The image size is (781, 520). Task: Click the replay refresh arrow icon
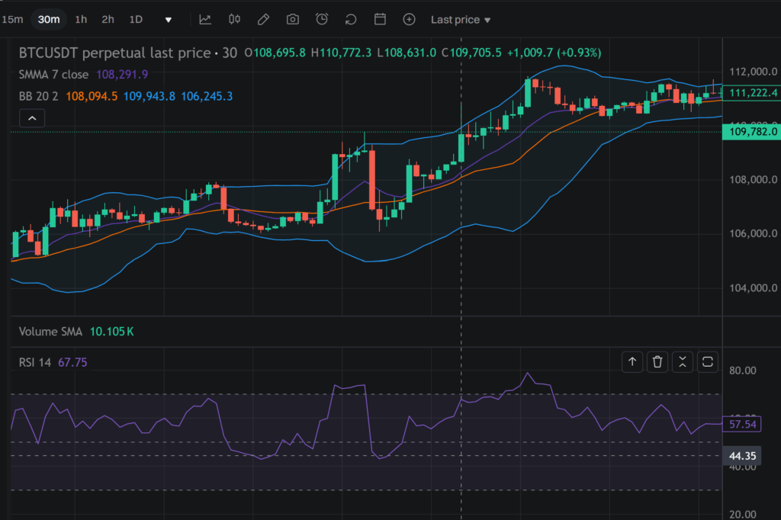351,20
